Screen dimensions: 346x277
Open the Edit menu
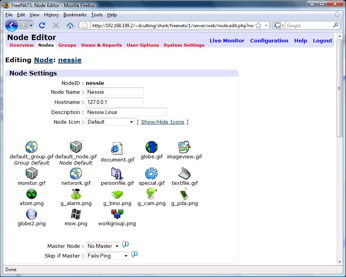pos(21,15)
